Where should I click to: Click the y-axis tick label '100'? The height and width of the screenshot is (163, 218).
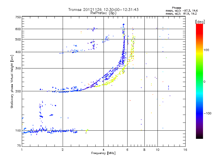[x=18, y=131]
